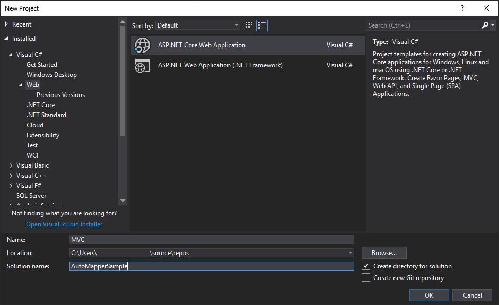Choose ASP.NET Core Web Application template
The height and width of the screenshot is (305, 499).
[248, 45]
